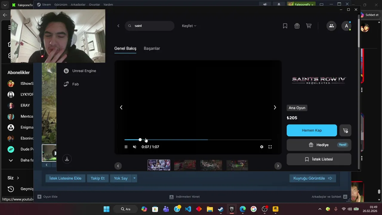
Task: Open Windows Start menu
Action: click(x=107, y=209)
